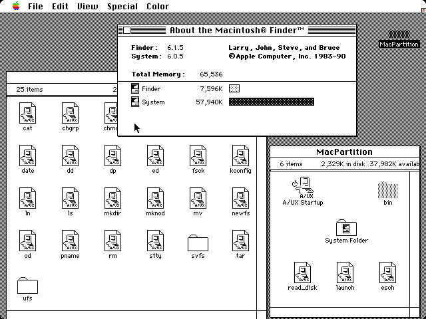Select the cat A/UX file icon

pos(27,113)
